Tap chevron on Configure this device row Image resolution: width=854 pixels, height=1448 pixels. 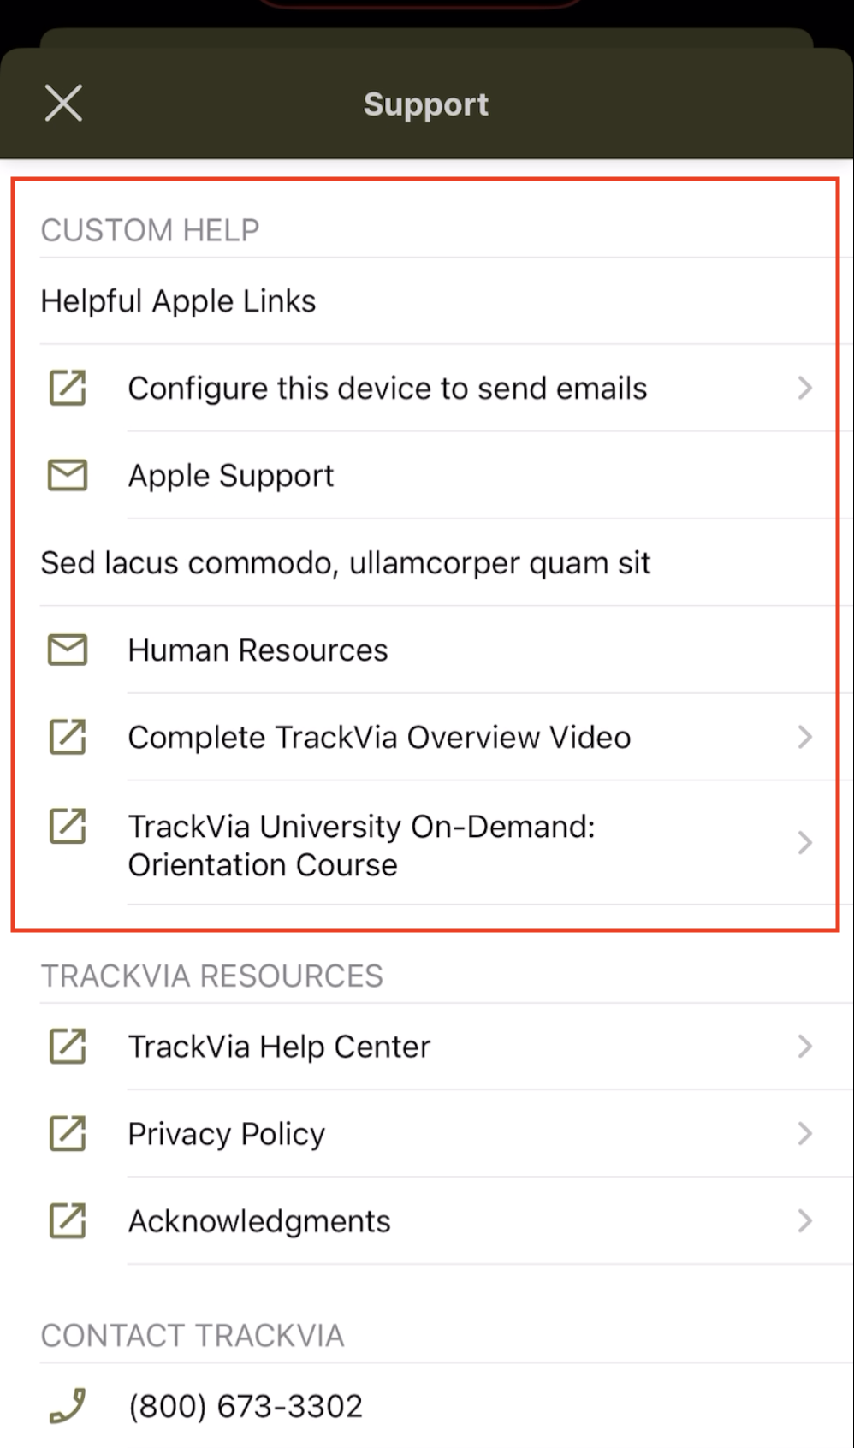point(804,388)
